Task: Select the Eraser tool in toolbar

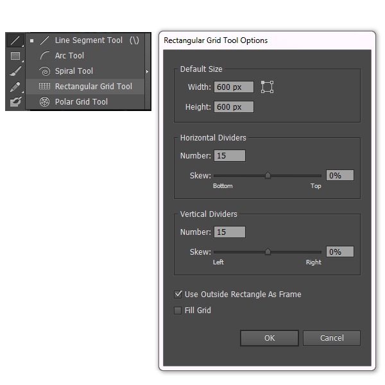Action: coord(15,101)
